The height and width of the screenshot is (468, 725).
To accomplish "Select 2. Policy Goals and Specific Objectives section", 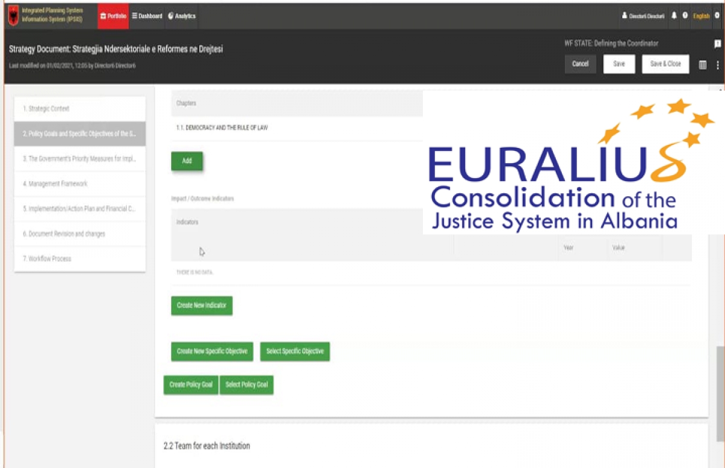I will pos(80,133).
